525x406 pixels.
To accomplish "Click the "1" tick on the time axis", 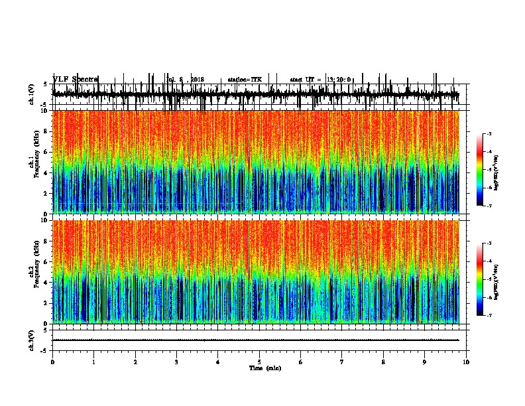I will click(93, 362).
